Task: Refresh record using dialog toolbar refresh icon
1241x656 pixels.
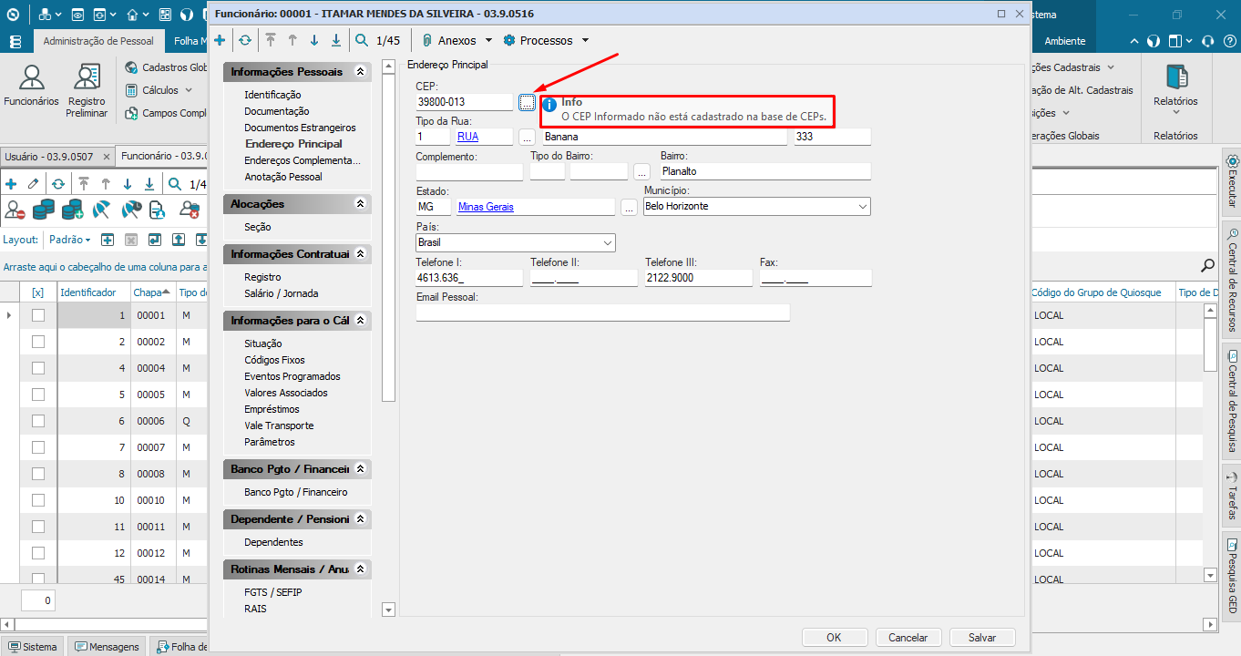Action: [245, 40]
